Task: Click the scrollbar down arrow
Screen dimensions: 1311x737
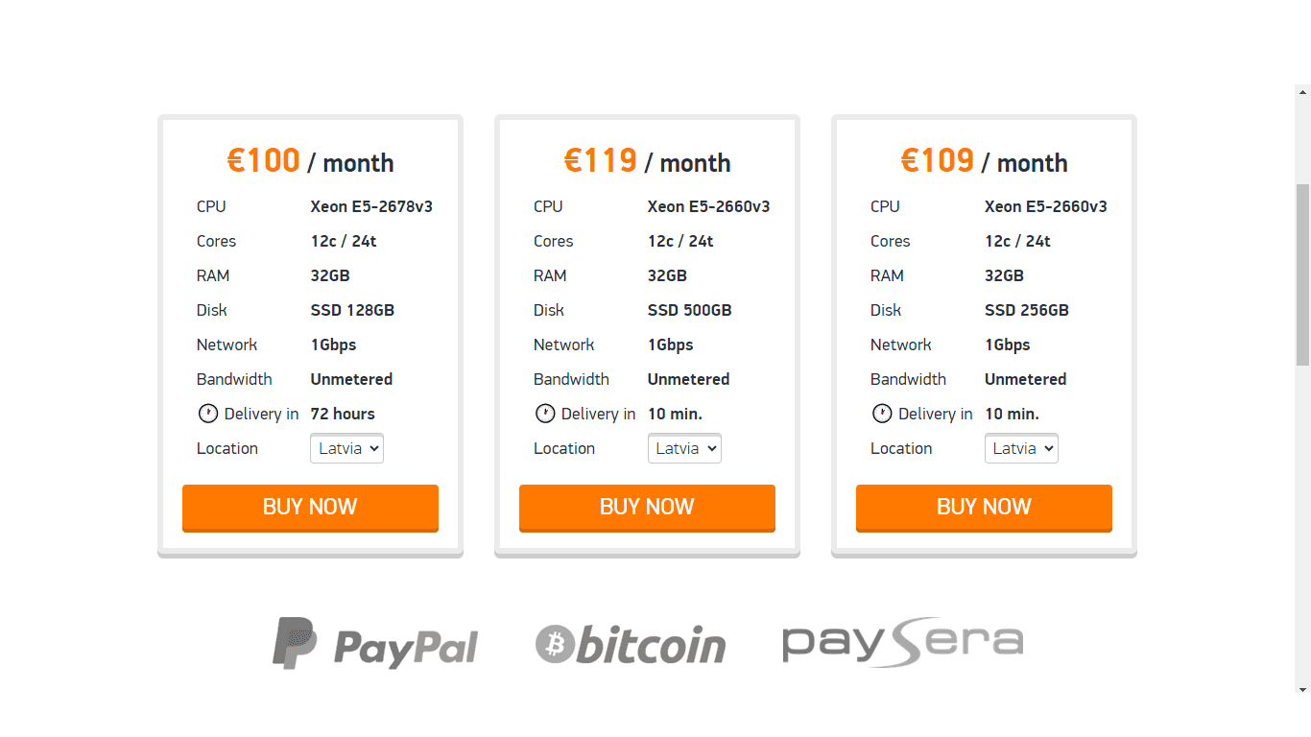Action: click(1302, 689)
